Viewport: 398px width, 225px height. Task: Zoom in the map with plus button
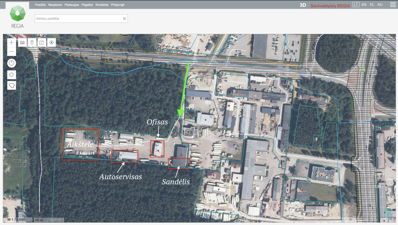[12, 42]
